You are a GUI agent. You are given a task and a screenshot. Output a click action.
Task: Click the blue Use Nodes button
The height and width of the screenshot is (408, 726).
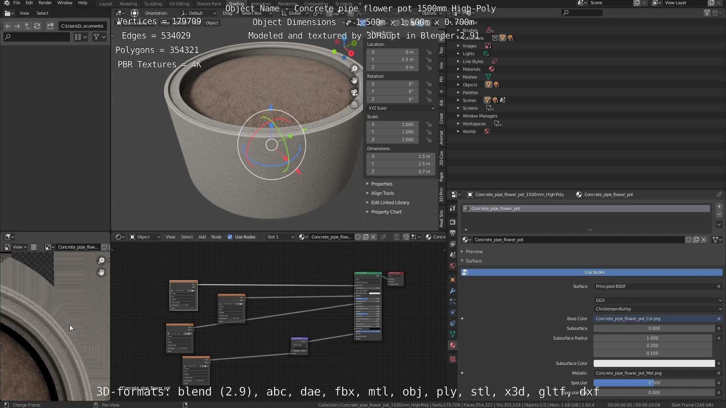pos(592,272)
